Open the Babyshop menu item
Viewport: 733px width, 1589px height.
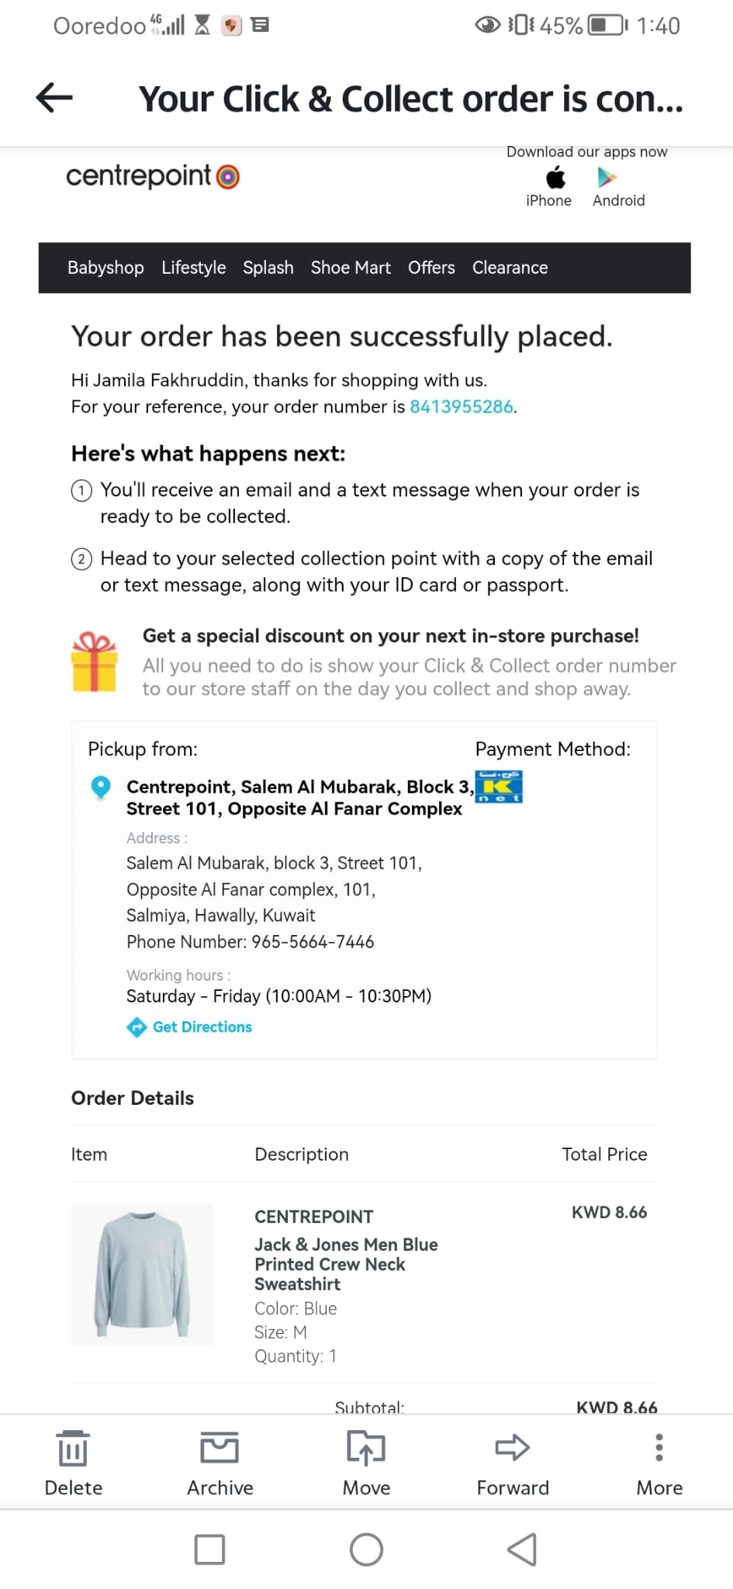pos(105,268)
